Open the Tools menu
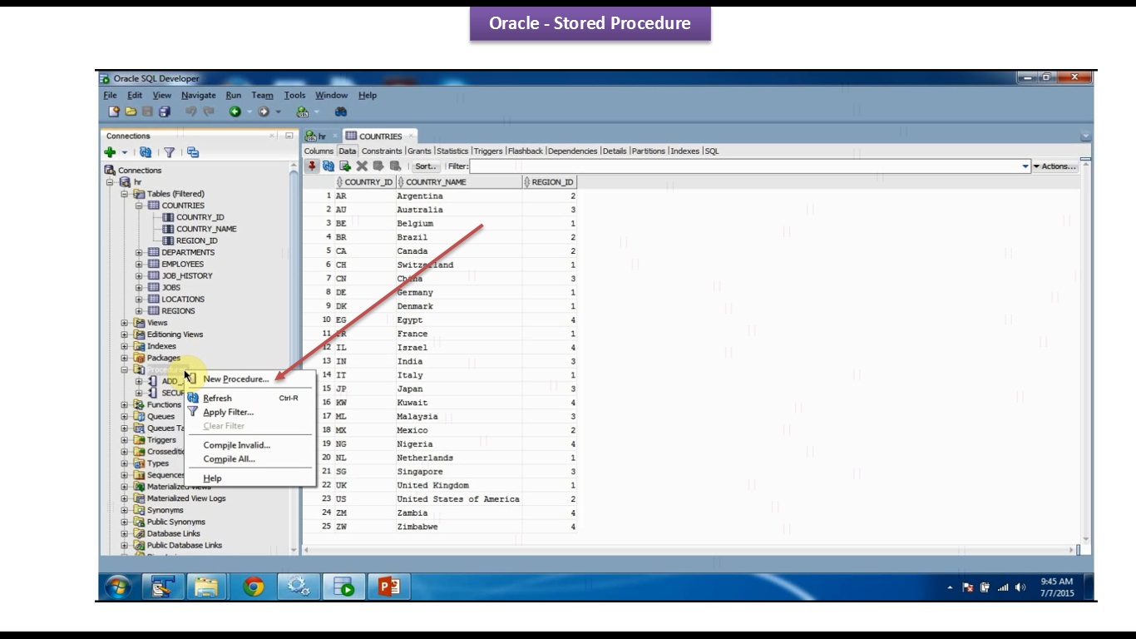 (x=294, y=95)
